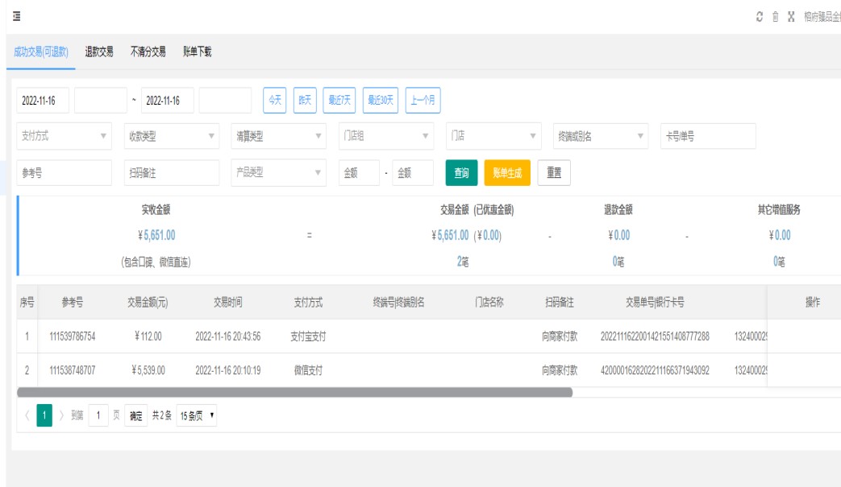
Task: Open the 支付方式 dropdown filter
Action: click(64, 136)
